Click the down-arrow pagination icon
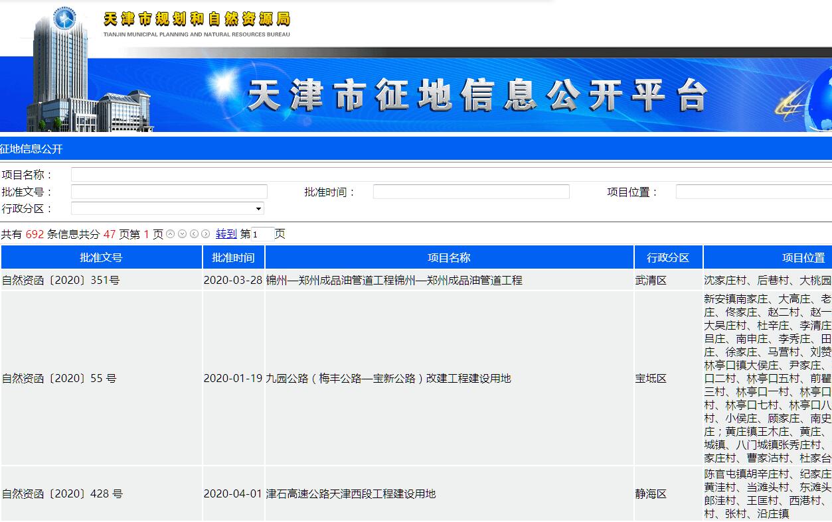Image resolution: width=832 pixels, height=522 pixels. (182, 234)
